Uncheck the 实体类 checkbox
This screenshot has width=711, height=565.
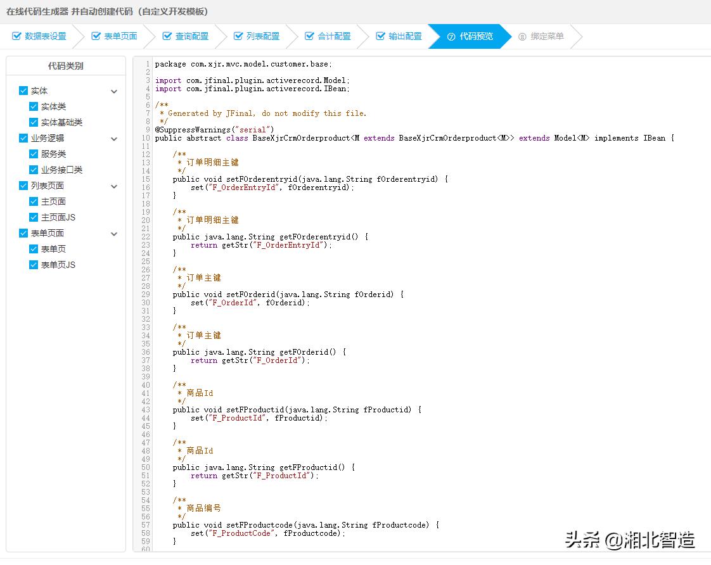coord(34,106)
